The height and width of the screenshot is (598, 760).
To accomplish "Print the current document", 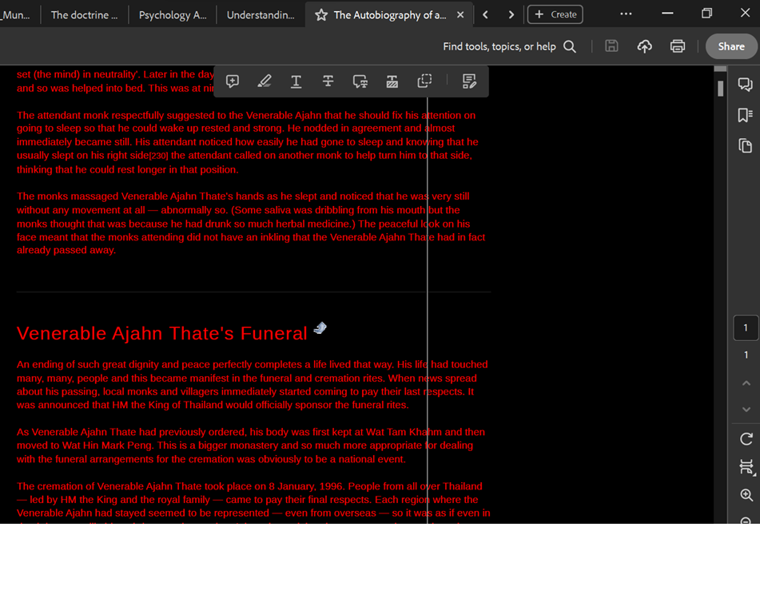I will [x=678, y=46].
